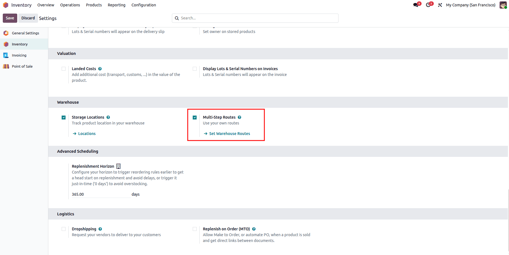Open help for Landed Costs
Screen dimensions: 509x255
(100, 69)
